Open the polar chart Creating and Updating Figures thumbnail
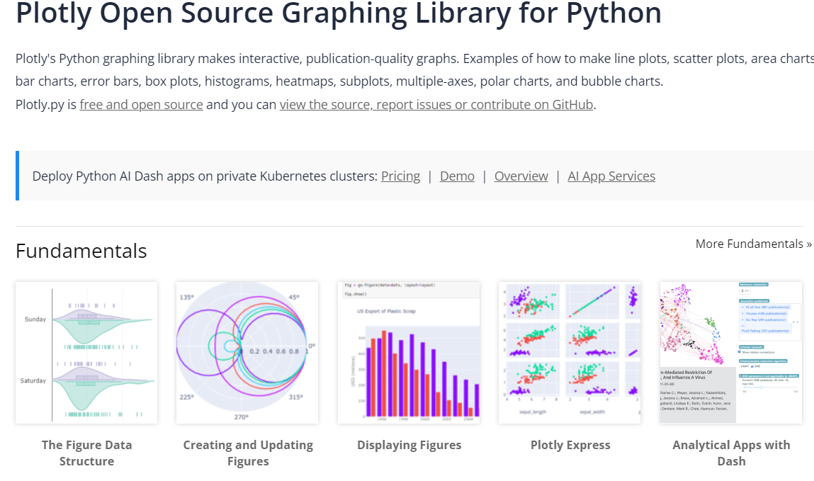The image size is (814, 481). click(x=247, y=353)
